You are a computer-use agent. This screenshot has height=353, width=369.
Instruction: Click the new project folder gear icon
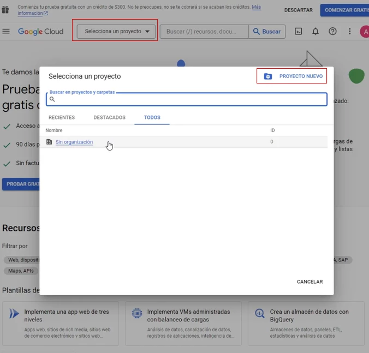(x=268, y=76)
